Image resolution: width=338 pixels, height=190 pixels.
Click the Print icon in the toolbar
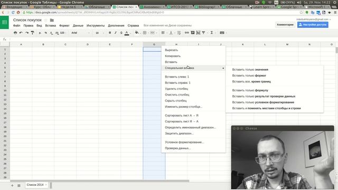click(x=15, y=33)
